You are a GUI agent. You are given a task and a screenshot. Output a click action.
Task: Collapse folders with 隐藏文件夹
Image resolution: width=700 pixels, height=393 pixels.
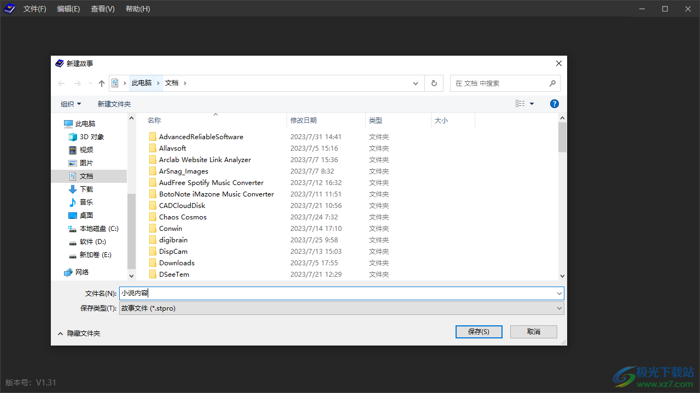pyautogui.click(x=79, y=334)
